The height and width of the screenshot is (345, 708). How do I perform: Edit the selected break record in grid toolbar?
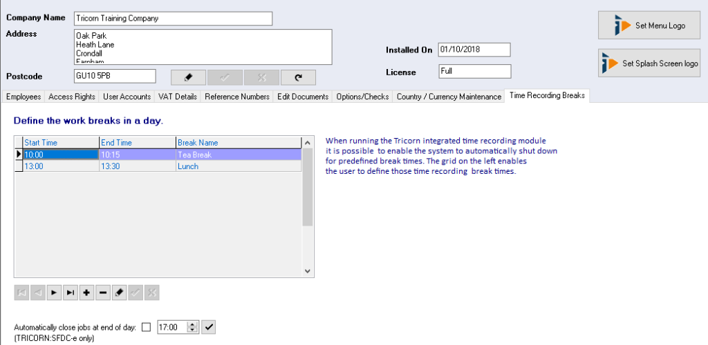tap(119, 293)
